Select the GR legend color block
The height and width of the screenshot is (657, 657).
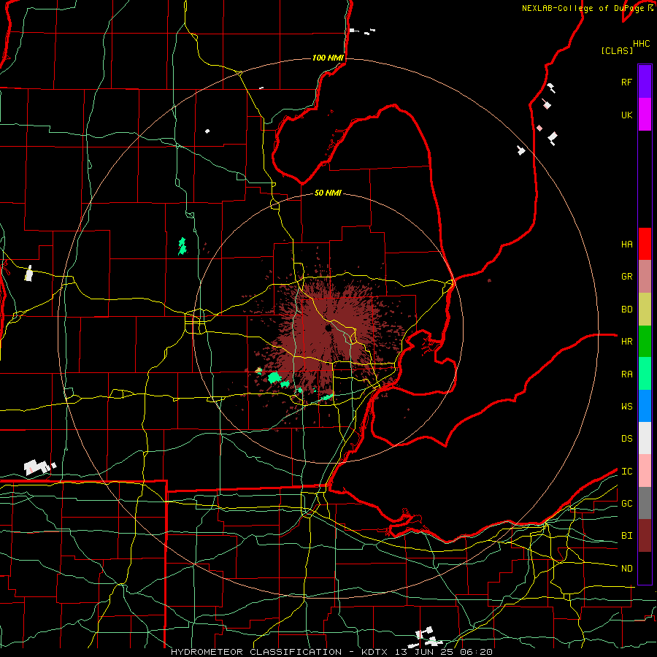(645, 277)
